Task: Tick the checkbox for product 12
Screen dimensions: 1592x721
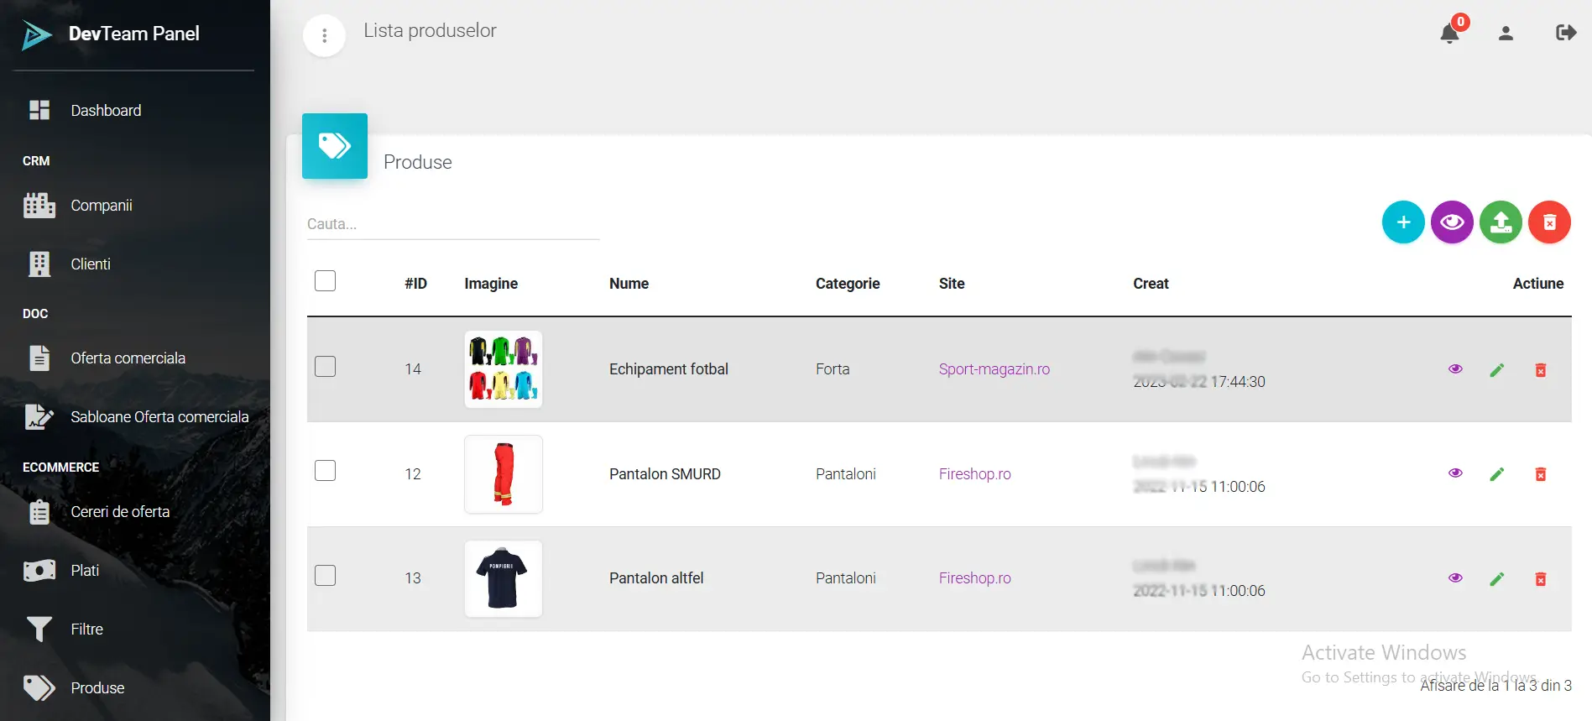Action: tap(325, 471)
